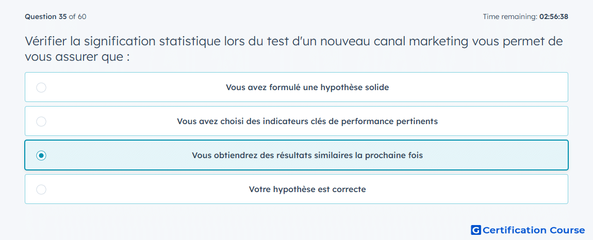Click text "Vous obtiendrez des résultats similaires la prochaine fois"
Screen dimensions: 593x240
(x=307, y=156)
